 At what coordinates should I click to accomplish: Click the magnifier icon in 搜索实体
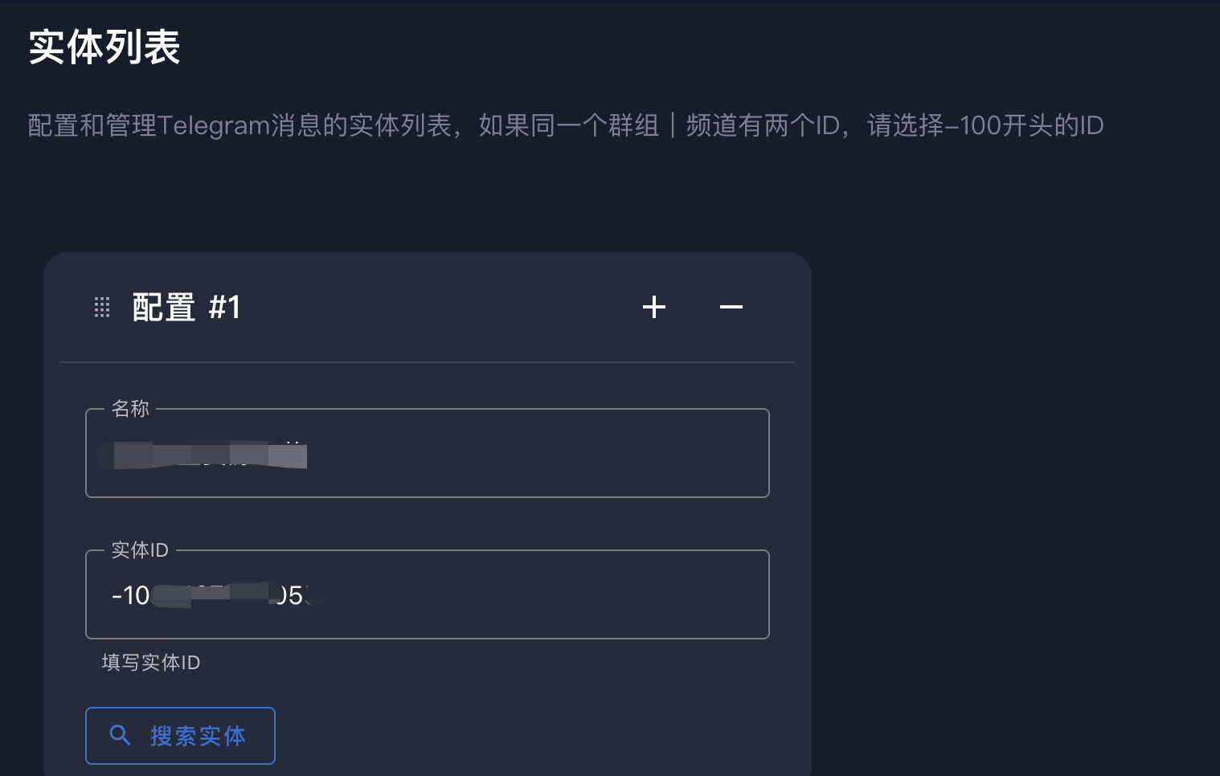[120, 735]
